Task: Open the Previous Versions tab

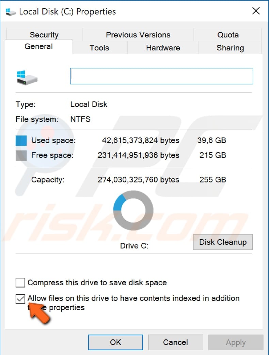Action: tap(138, 35)
